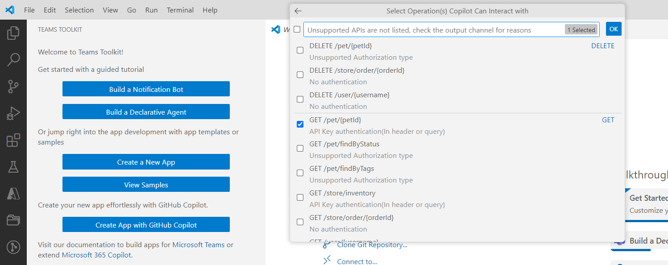668x265 pixels.
Task: Click Clone Git Repository link
Action: 372,245
